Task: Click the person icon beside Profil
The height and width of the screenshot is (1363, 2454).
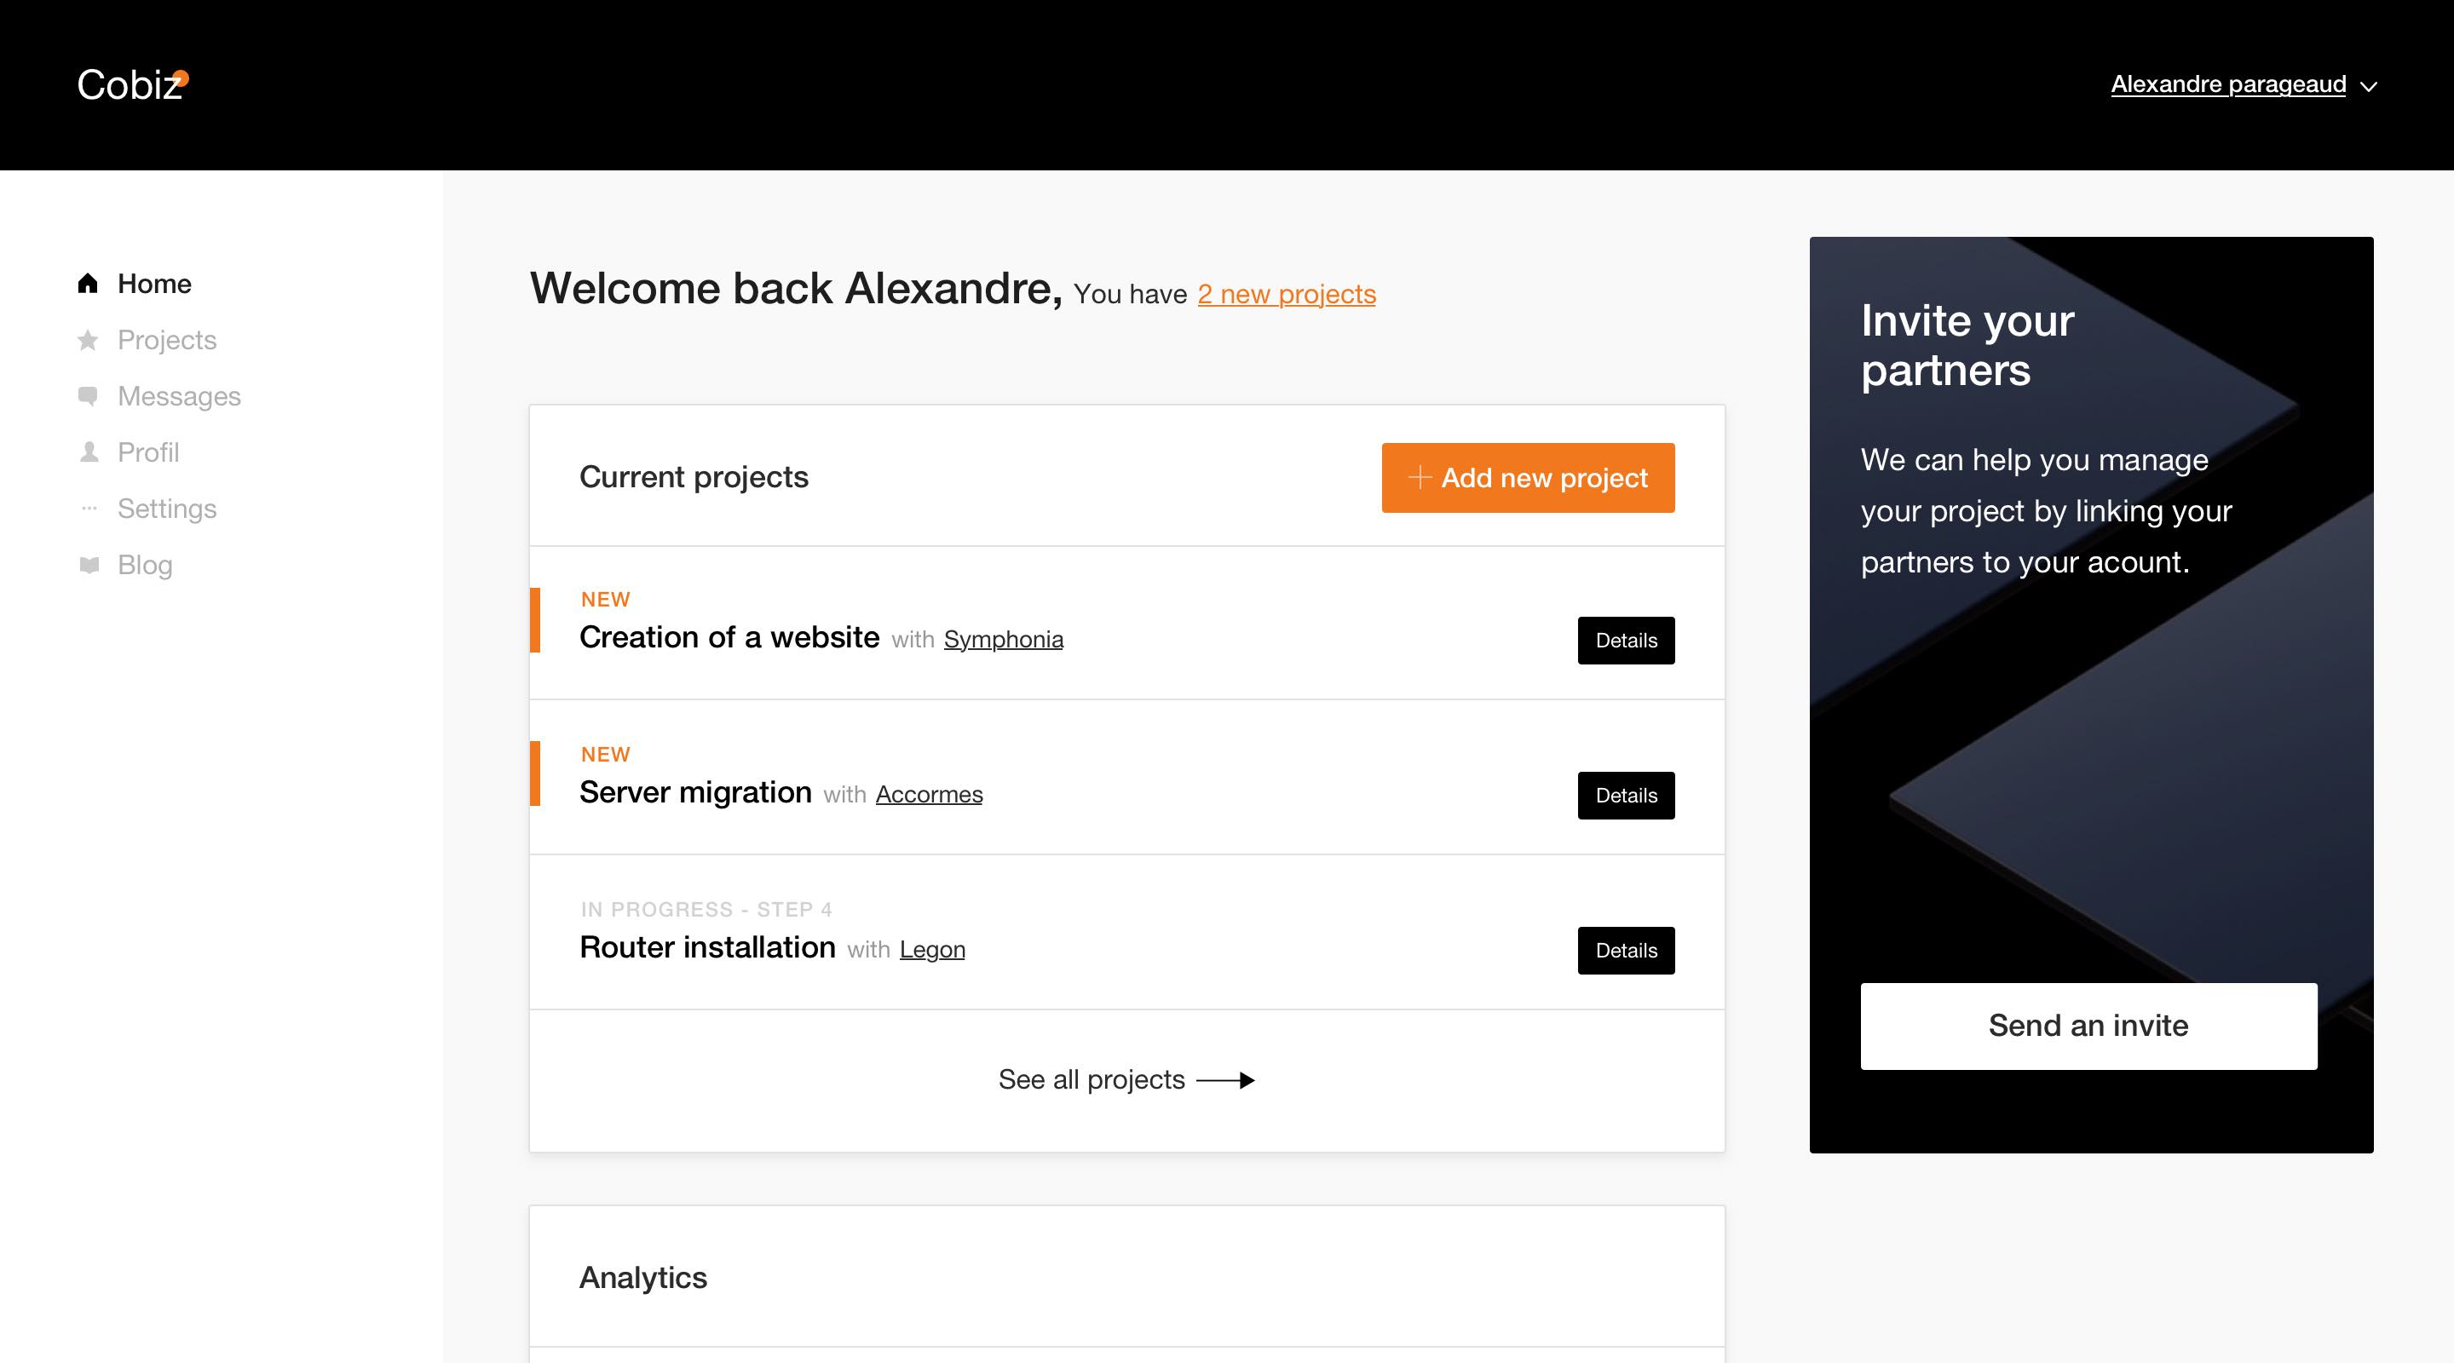Action: coord(89,452)
